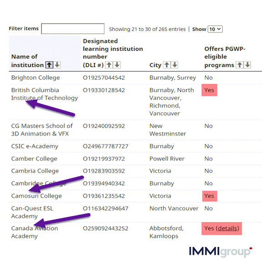The width and height of the screenshot is (262, 262).
Task: Click highlighted Yes for Camosun College
Action: click(210, 196)
